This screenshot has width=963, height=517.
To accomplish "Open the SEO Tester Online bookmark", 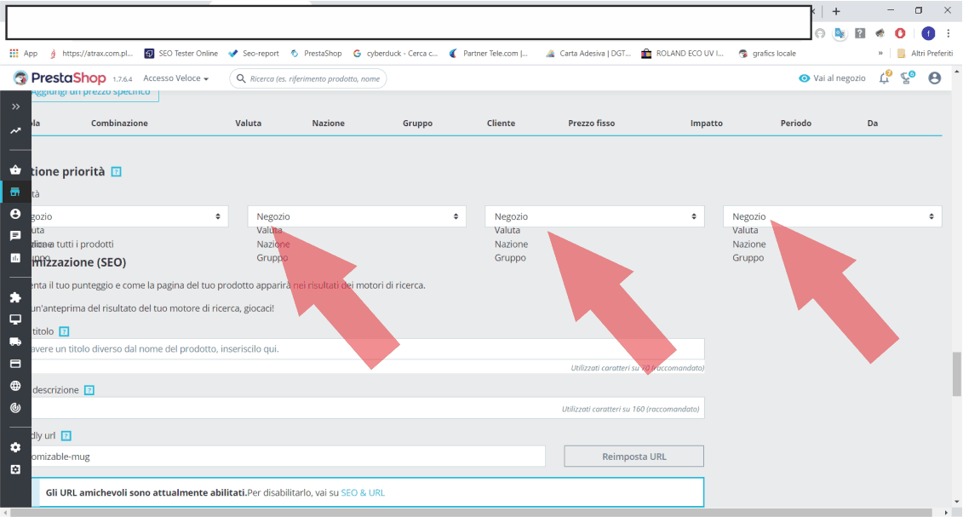I will (x=181, y=54).
